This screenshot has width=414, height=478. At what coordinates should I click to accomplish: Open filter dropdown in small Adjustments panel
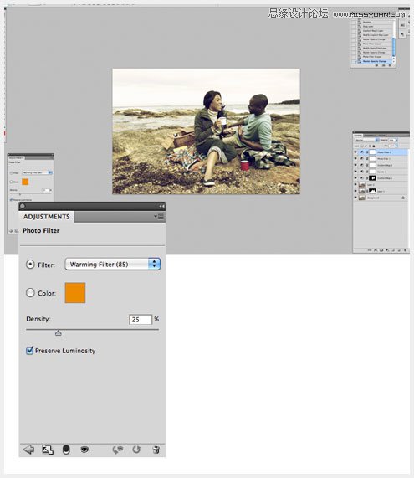click(x=38, y=172)
